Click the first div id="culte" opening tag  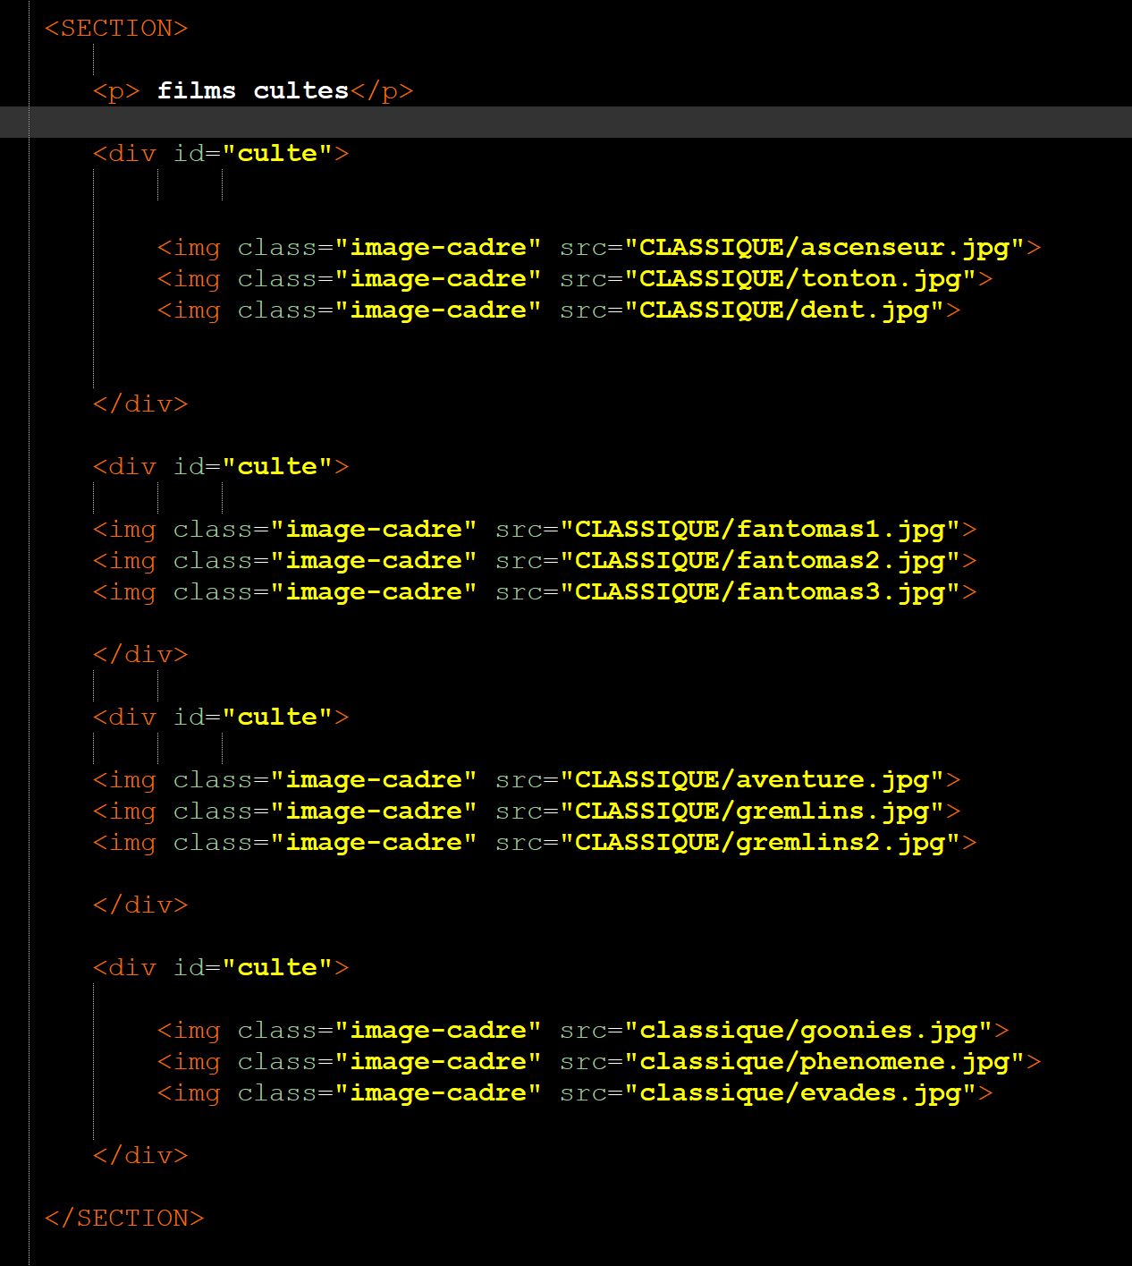pyautogui.click(x=220, y=154)
